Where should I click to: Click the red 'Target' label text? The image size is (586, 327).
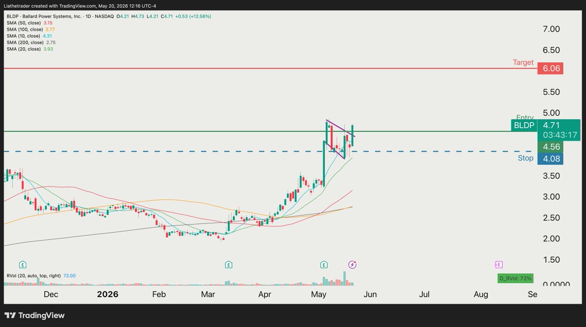pyautogui.click(x=523, y=62)
